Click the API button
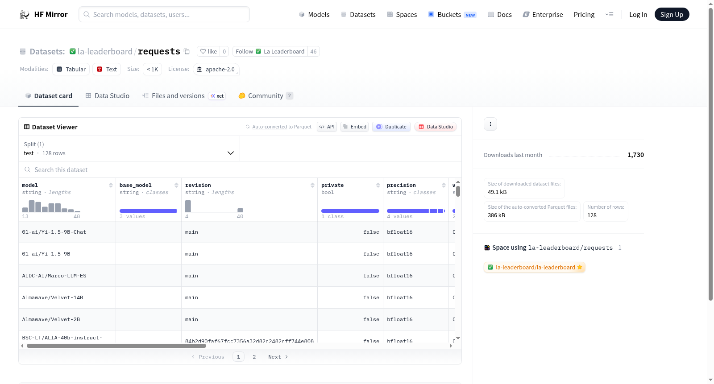714x384 pixels. click(327, 127)
